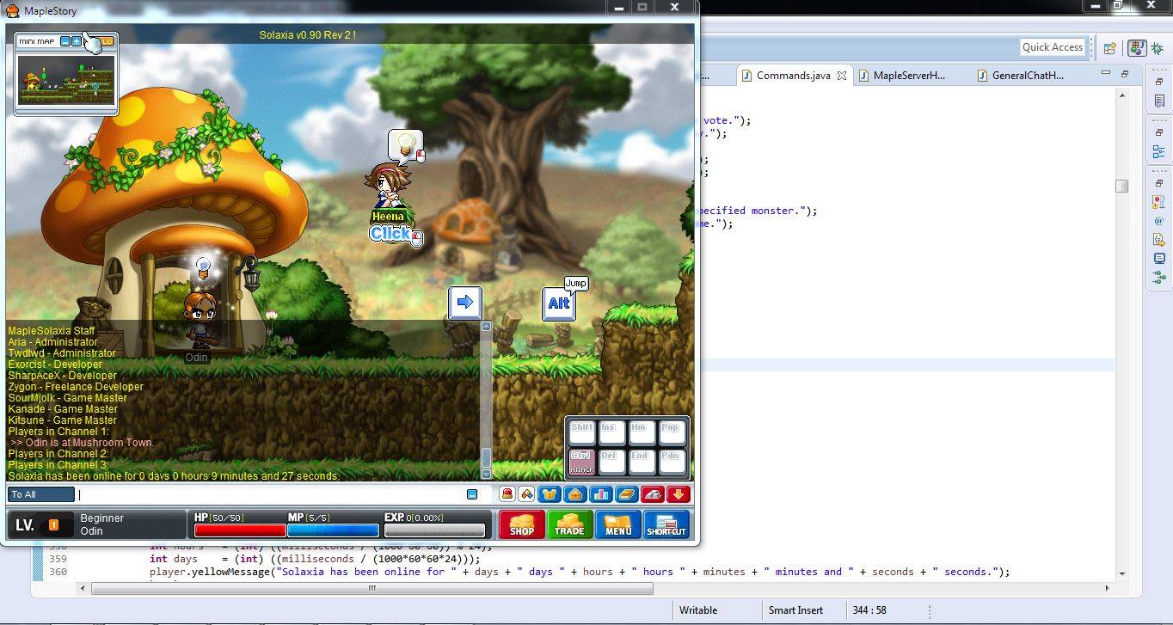
Task: Open the Declaration view icon in Eclipse
Action: pos(1159,240)
